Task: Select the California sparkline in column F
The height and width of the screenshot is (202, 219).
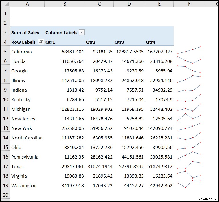Action: [189, 50]
